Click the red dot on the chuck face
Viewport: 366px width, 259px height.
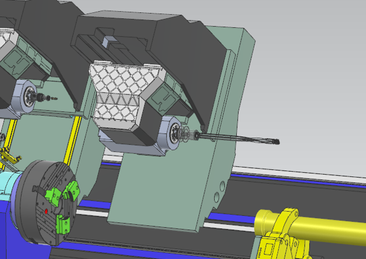[x=46, y=212]
